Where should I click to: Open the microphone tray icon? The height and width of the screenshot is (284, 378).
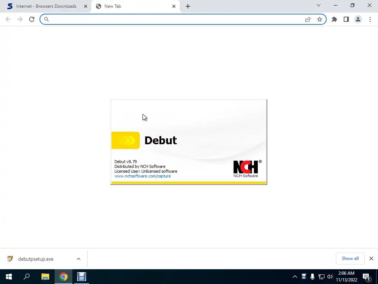pos(312,277)
